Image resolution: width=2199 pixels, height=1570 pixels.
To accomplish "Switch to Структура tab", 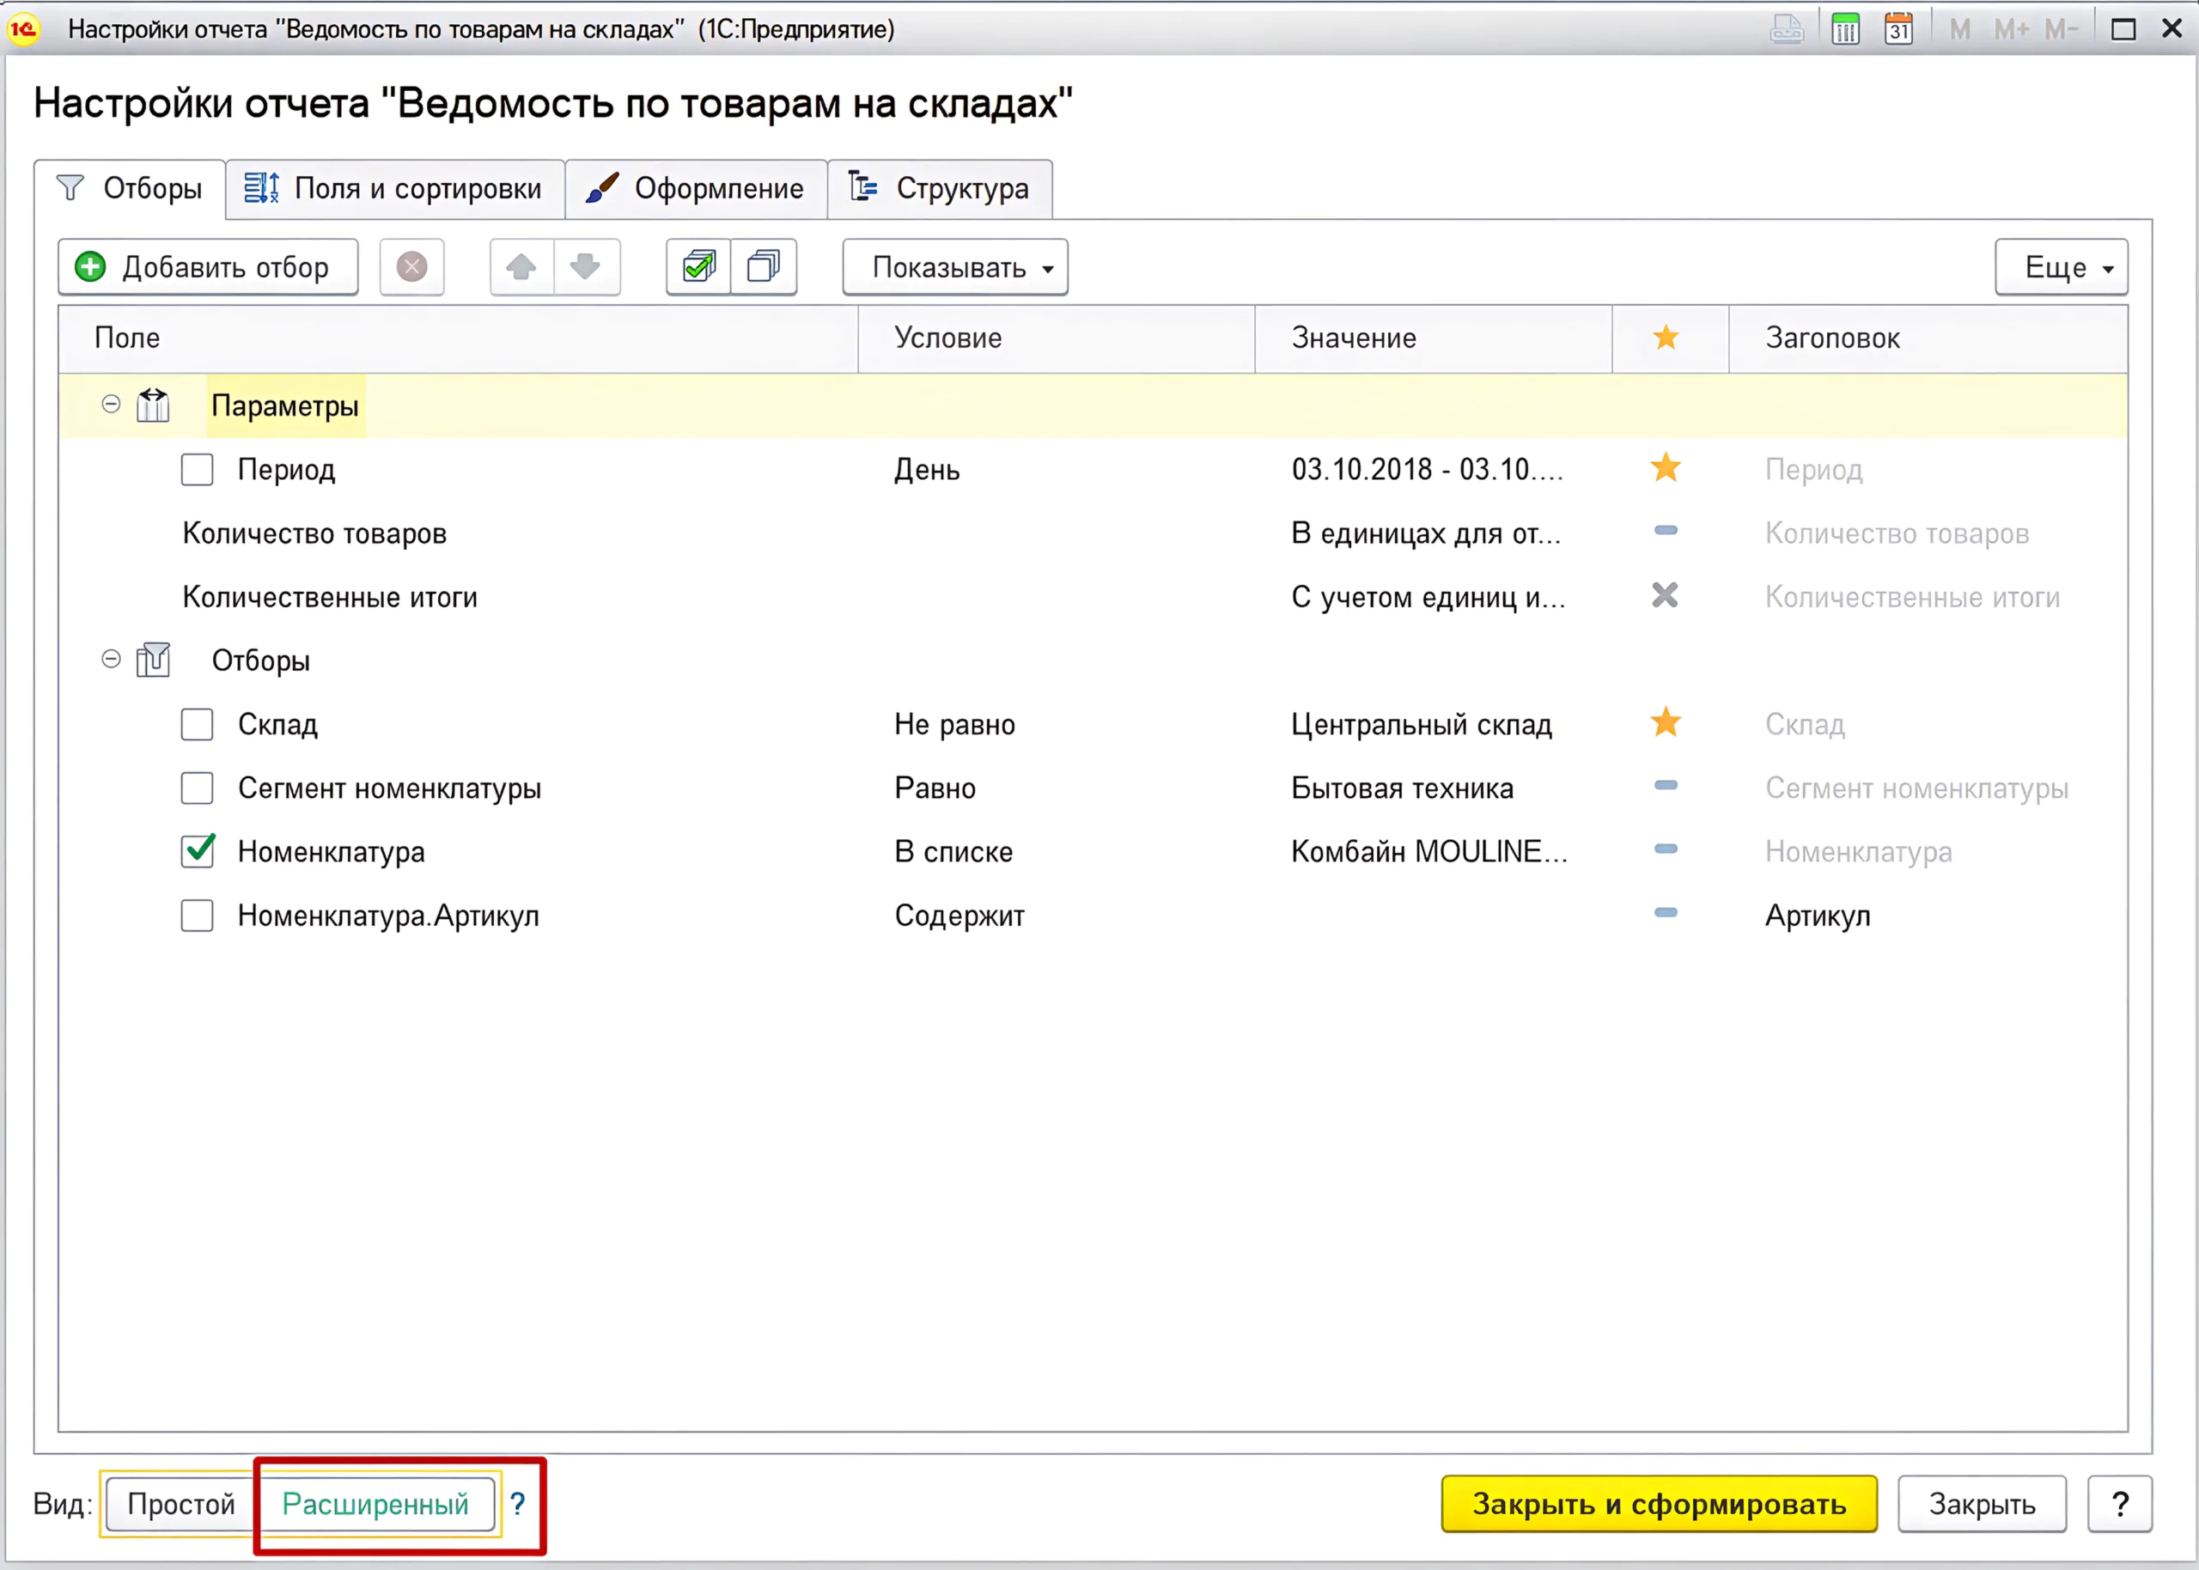I will pyautogui.click(x=940, y=188).
